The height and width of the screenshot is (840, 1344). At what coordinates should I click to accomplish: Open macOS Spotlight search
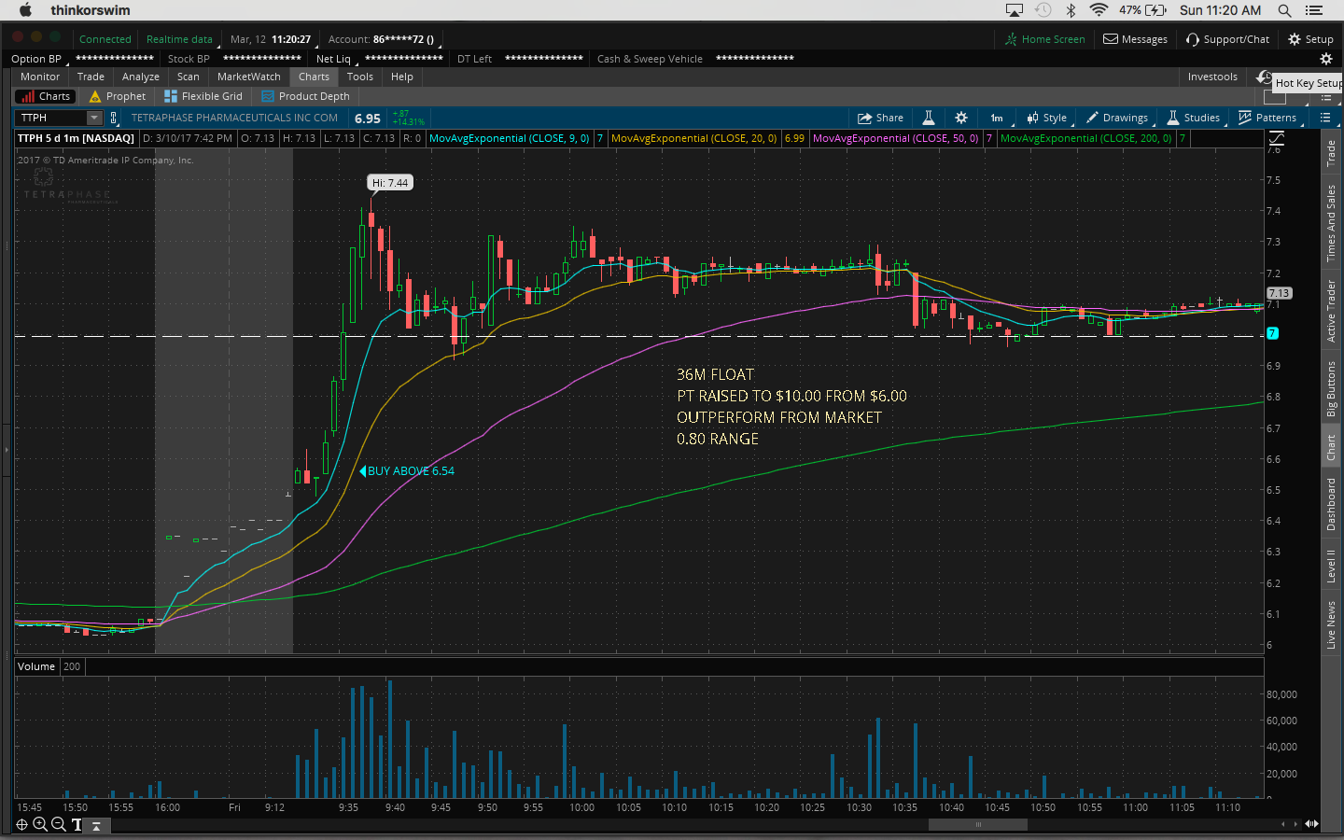[x=1284, y=10]
